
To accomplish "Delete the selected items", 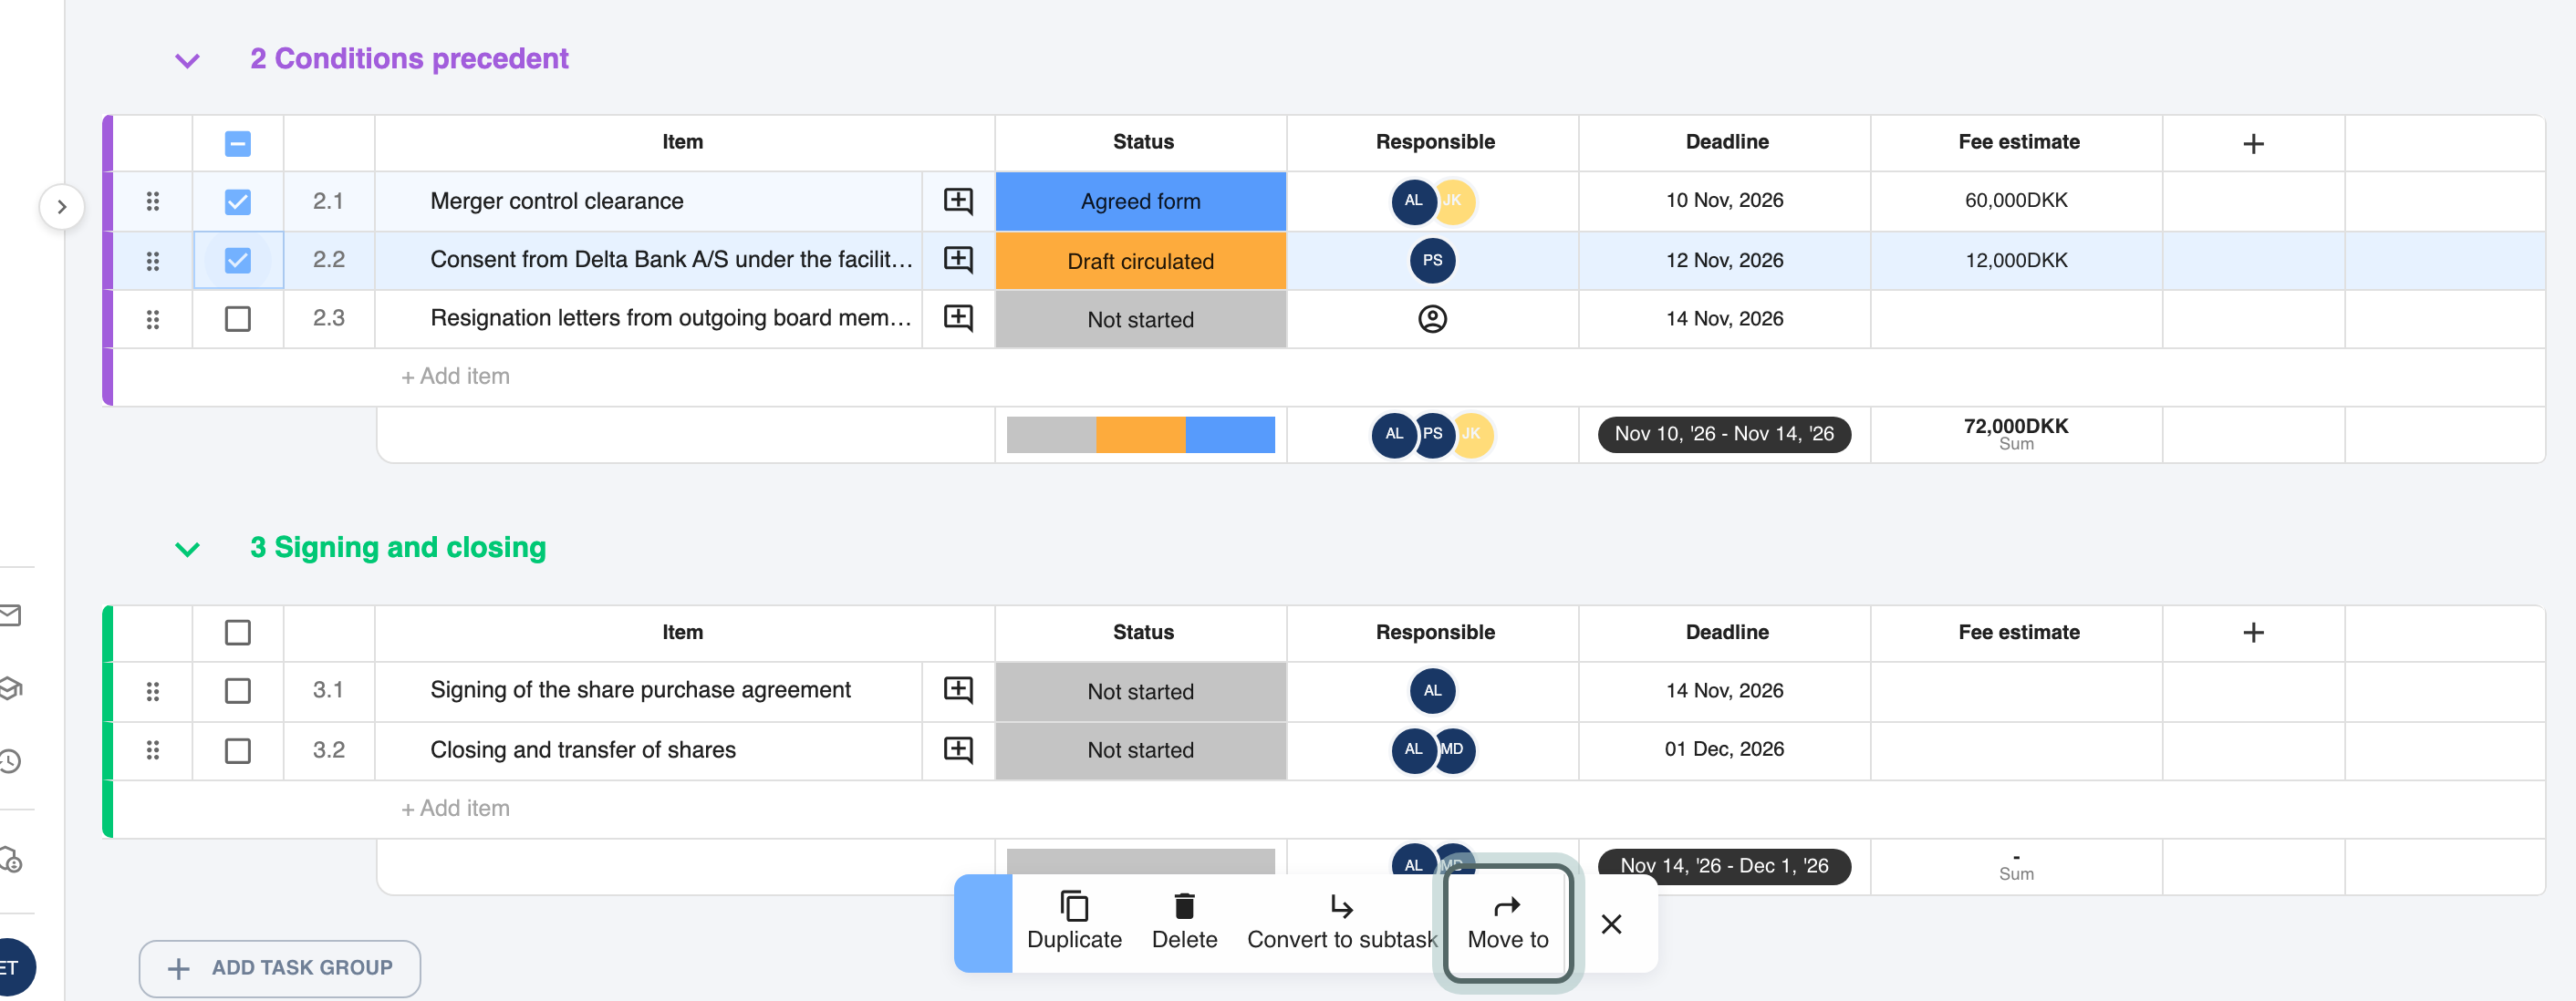I will point(1184,922).
